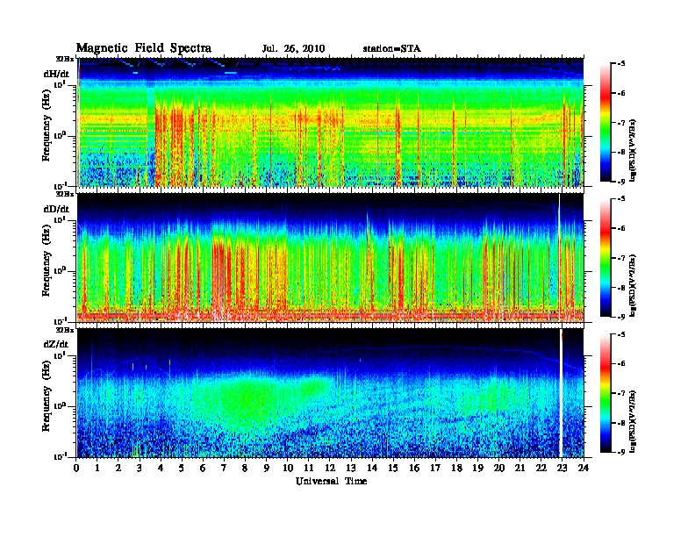This screenshot has width=695, height=537.
Task: Click the 'station=STA' label
Action: click(392, 49)
